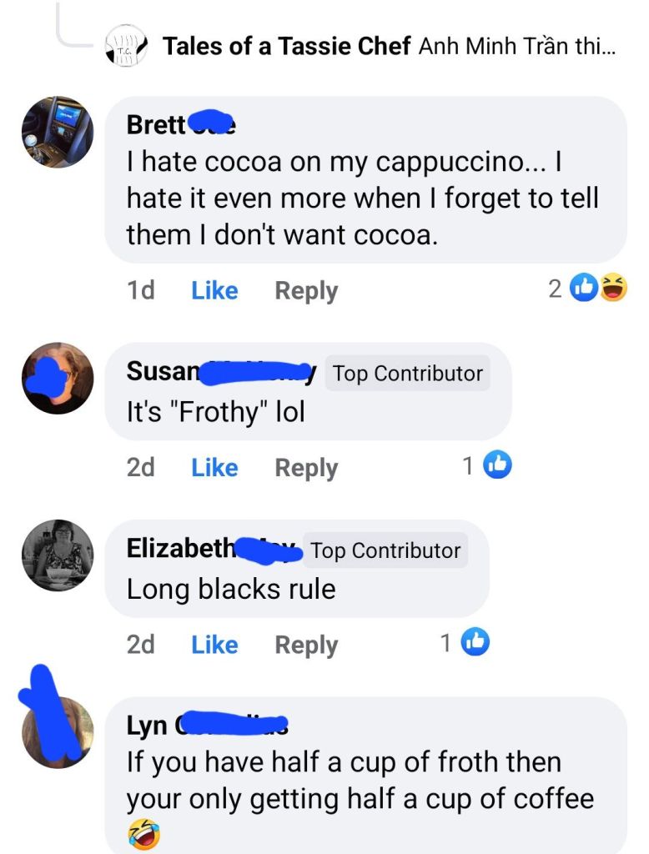Image resolution: width=649 pixels, height=854 pixels.
Task: Open Elizabeth's black-and-white profile picture
Action: click(x=58, y=555)
